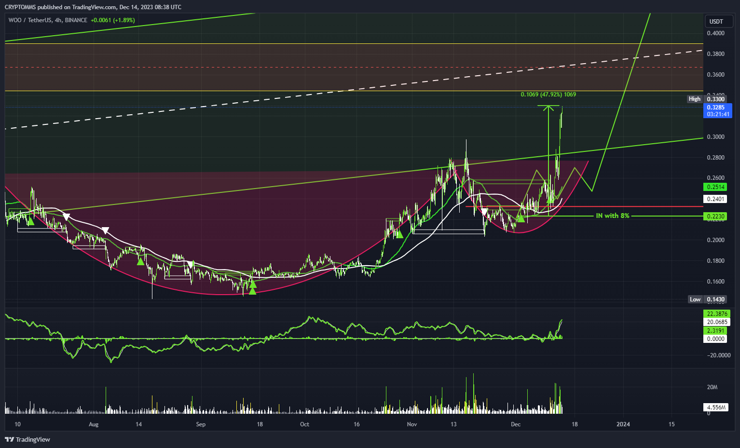740x448 pixels.
Task: Click the Nov date on the time axis
Action: coord(412,424)
